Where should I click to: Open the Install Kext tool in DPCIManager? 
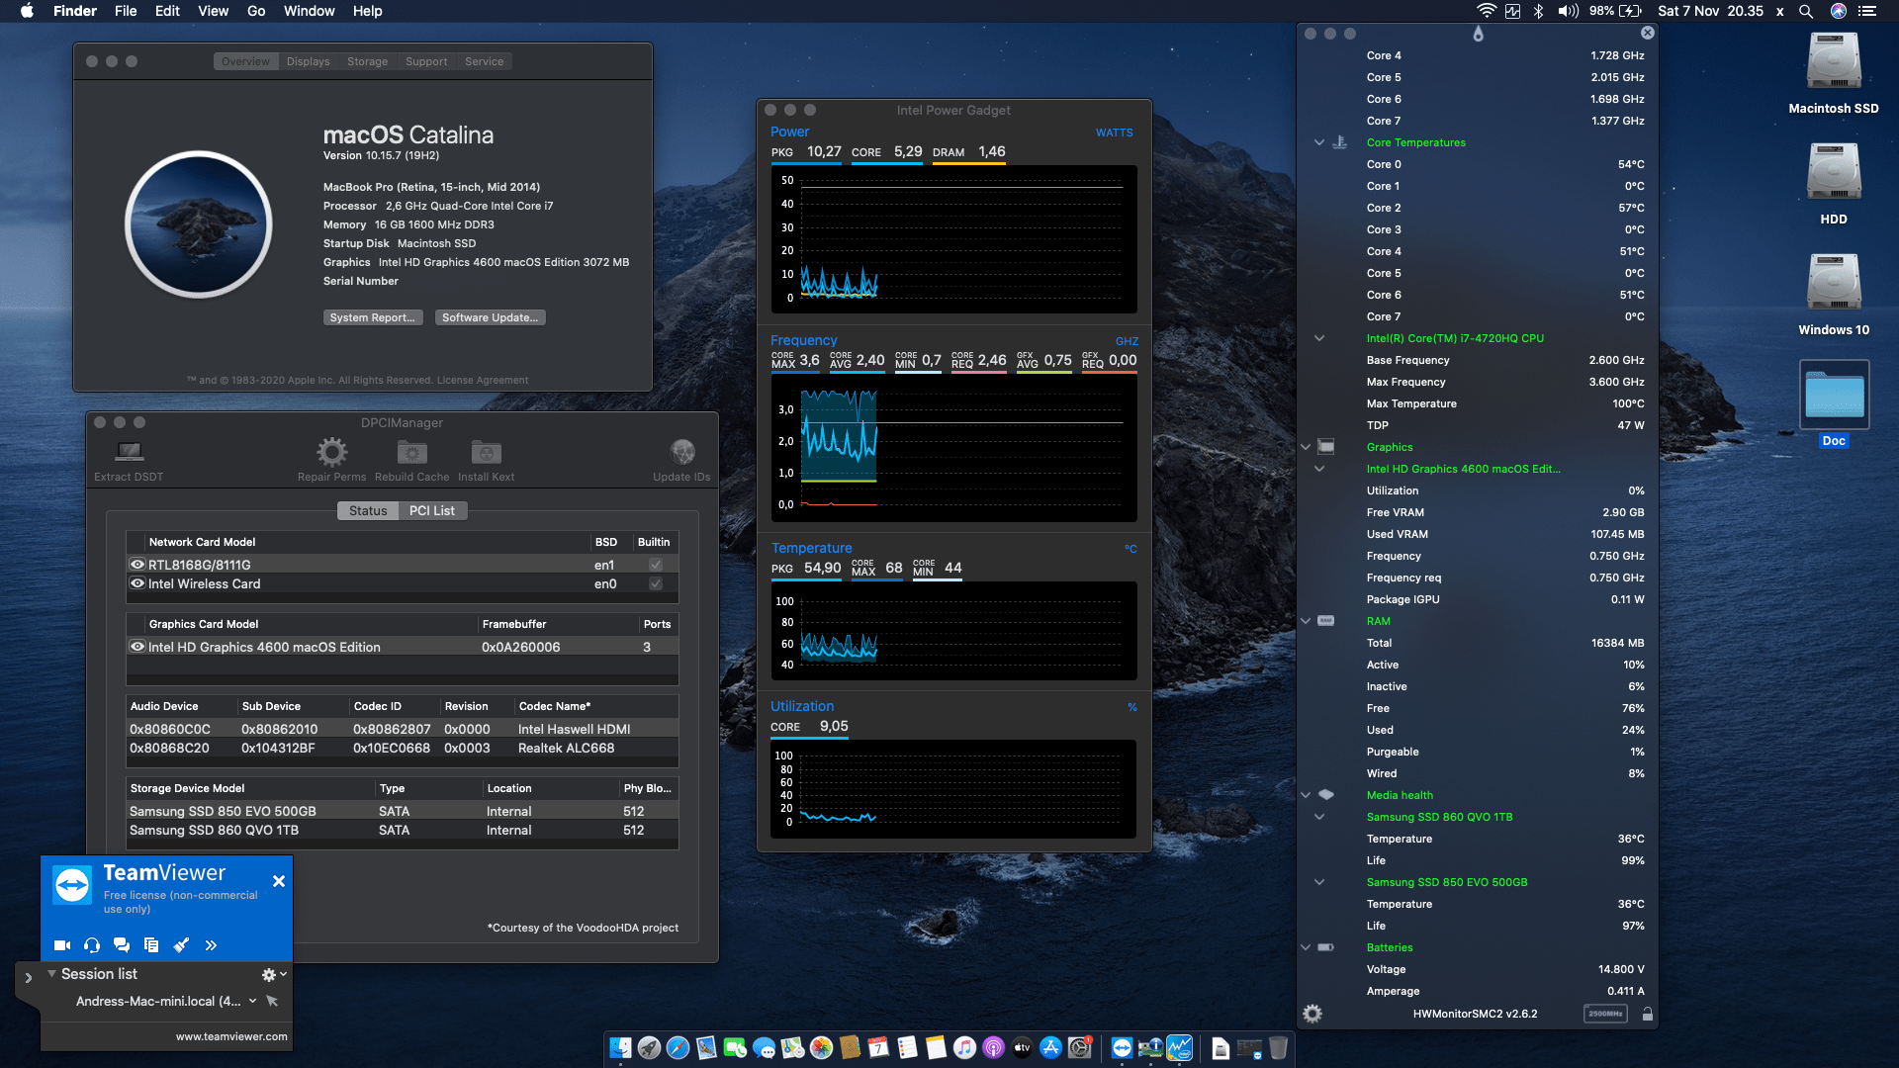[485, 453]
